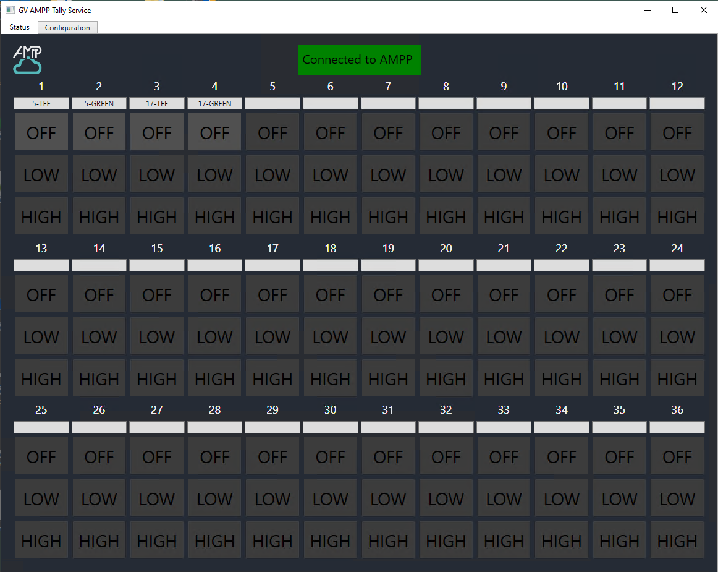Click the AMPP cloud logo

27,59
